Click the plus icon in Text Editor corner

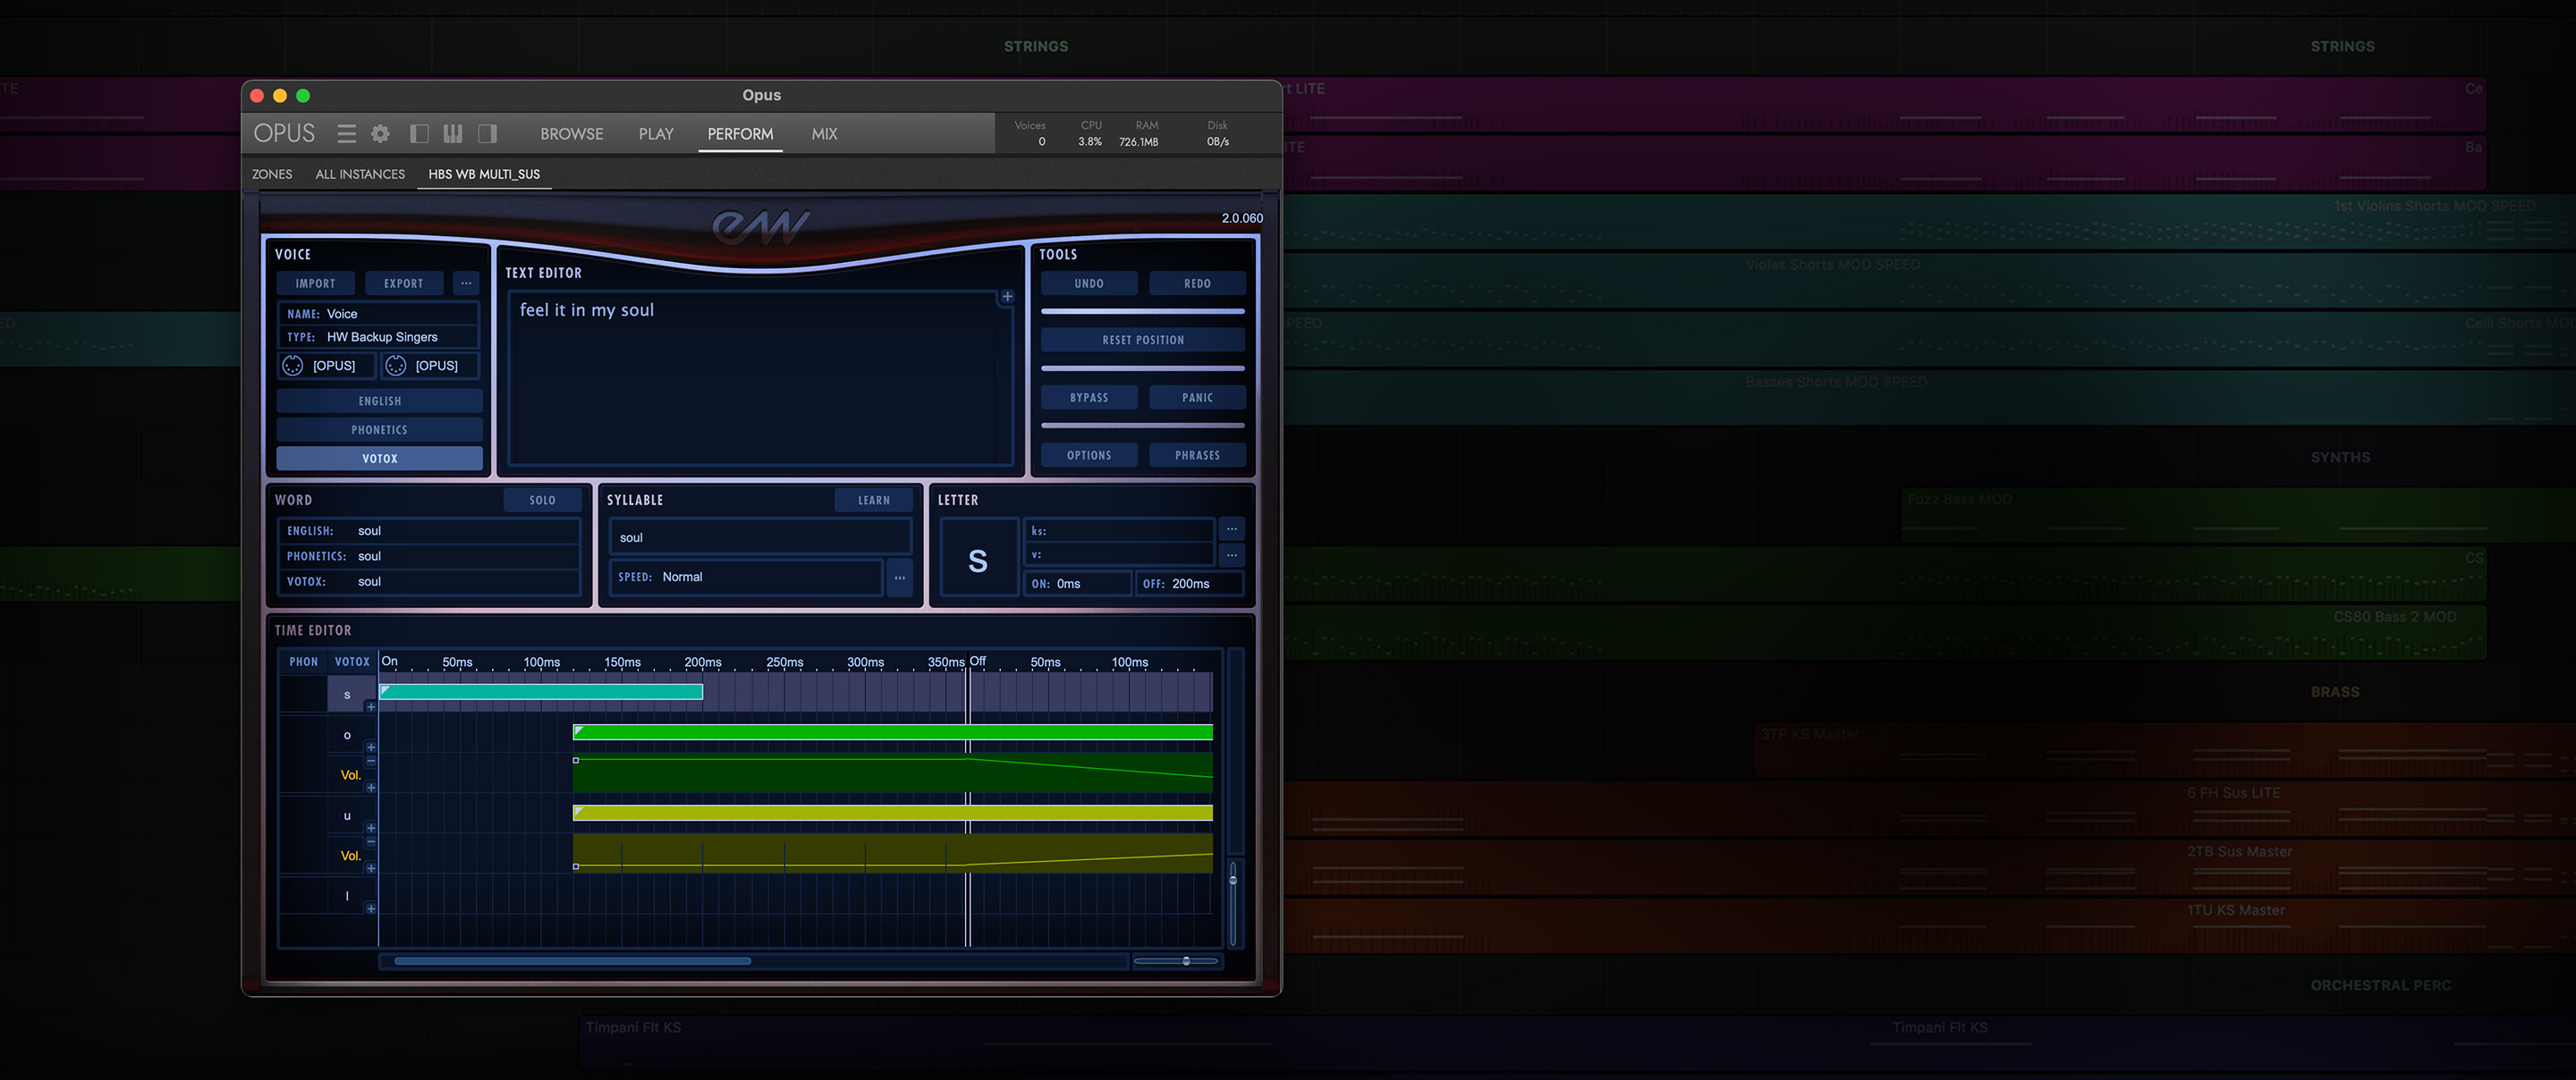(1007, 297)
